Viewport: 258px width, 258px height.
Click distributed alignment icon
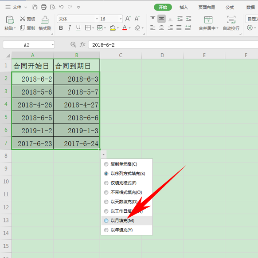pos(188,28)
